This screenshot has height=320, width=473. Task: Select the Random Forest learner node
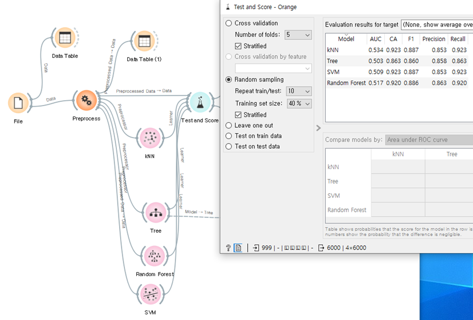click(x=154, y=256)
